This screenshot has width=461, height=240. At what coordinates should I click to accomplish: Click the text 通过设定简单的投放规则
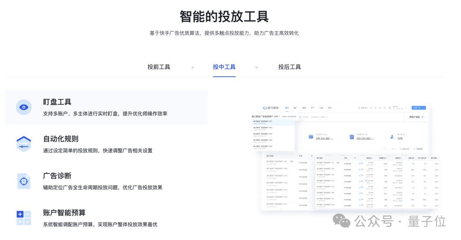[70, 151]
